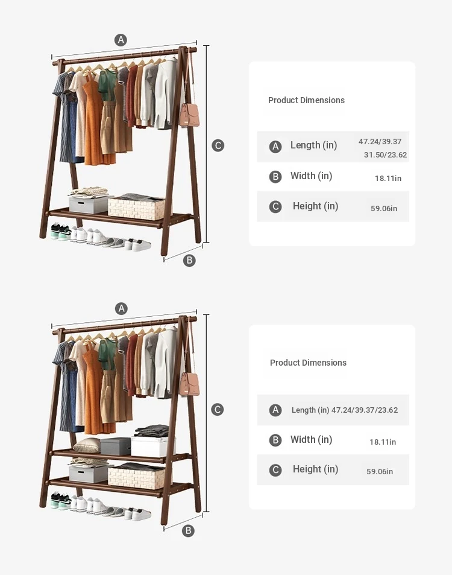Click the C marker beside the bottom rack
Image resolution: width=452 pixels, height=575 pixels.
click(x=218, y=409)
